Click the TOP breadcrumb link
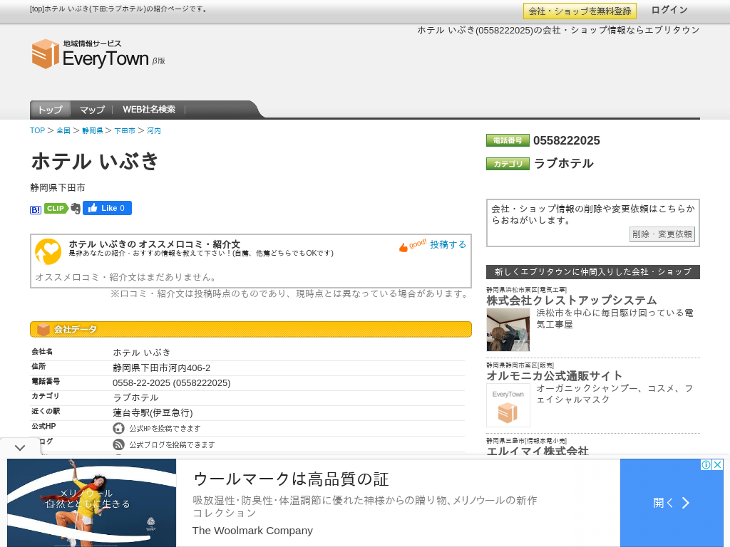Image resolution: width=730 pixels, height=547 pixels. tap(37, 131)
